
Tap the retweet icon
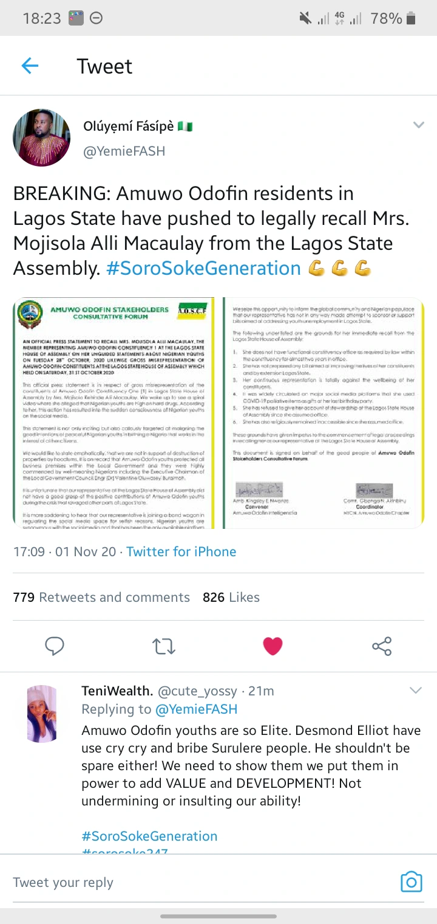164,646
